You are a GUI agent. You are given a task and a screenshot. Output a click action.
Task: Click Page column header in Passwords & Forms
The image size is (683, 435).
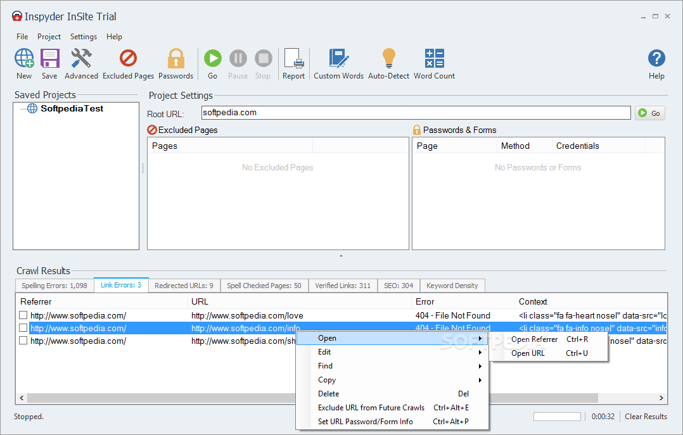pos(455,146)
